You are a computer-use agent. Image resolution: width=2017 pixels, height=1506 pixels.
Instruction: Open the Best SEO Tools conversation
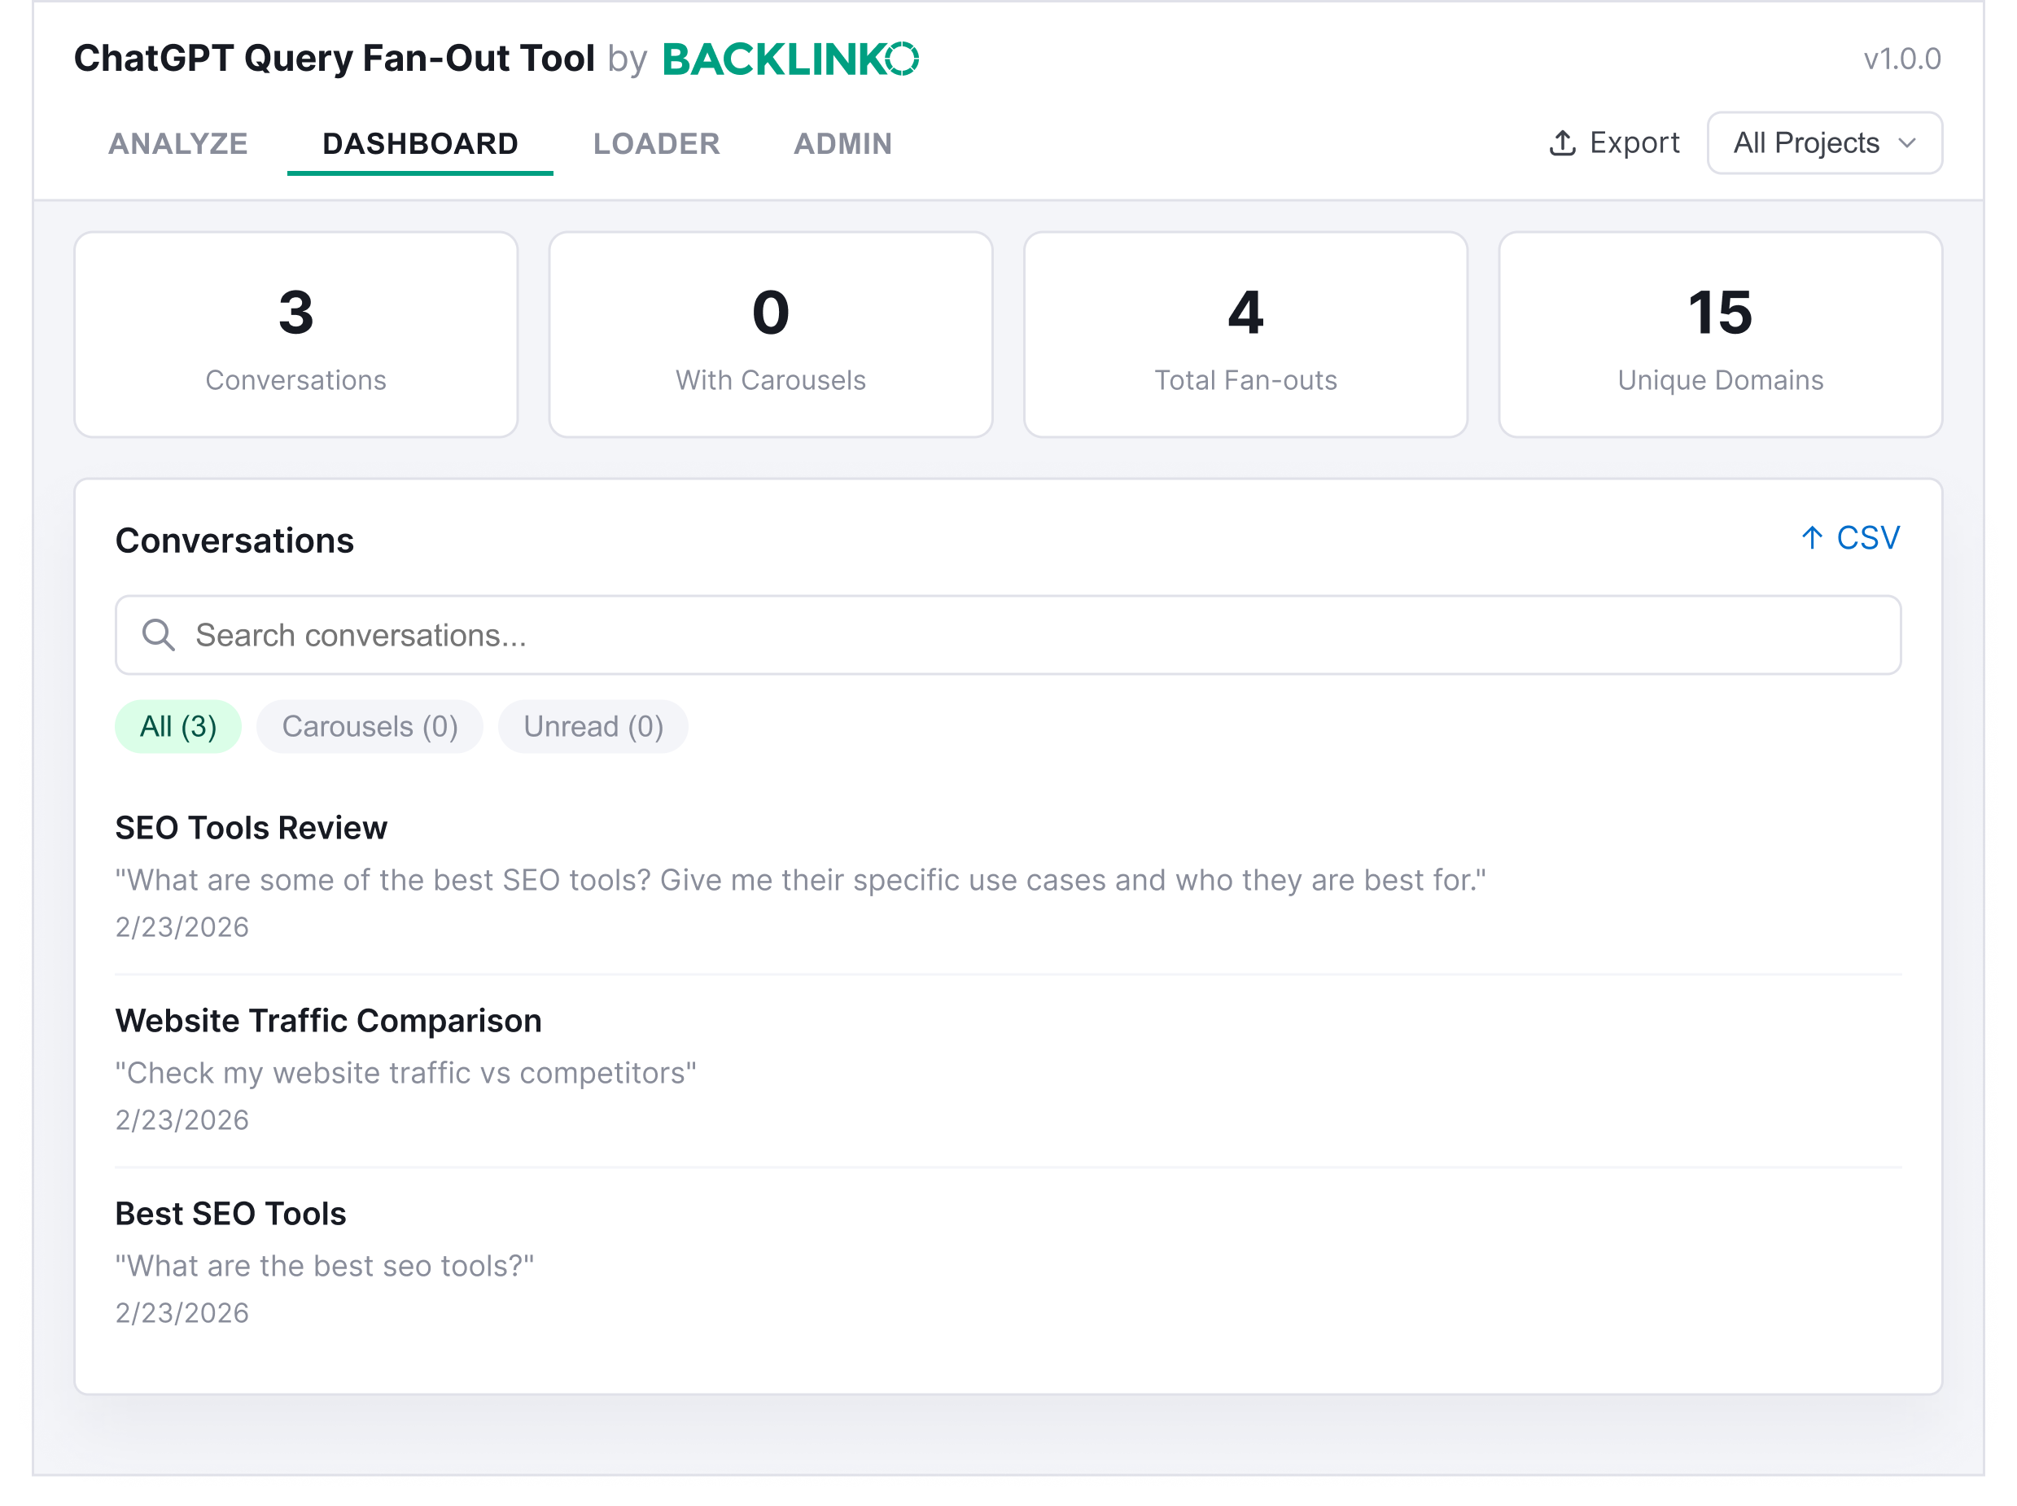[230, 1214]
